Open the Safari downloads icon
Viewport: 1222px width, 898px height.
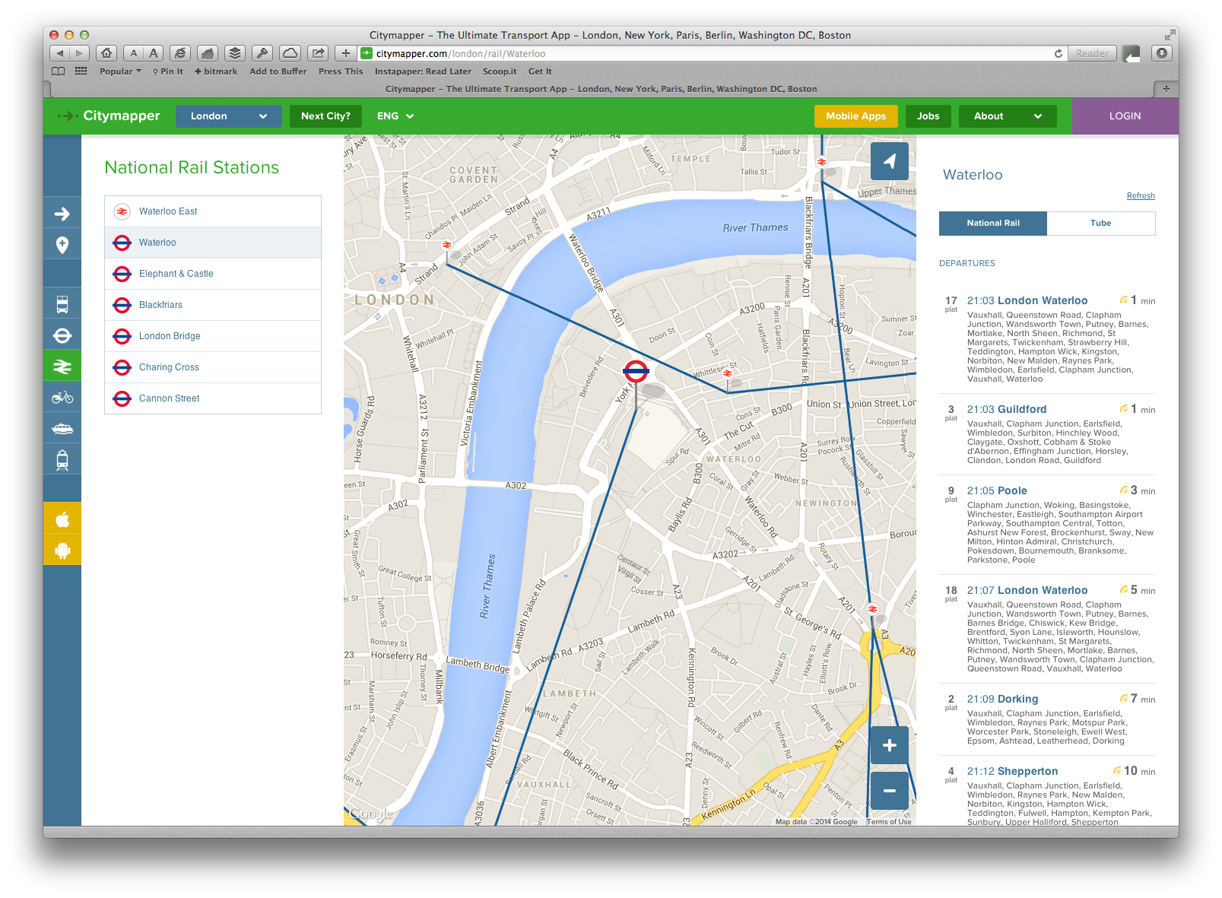tap(1161, 53)
